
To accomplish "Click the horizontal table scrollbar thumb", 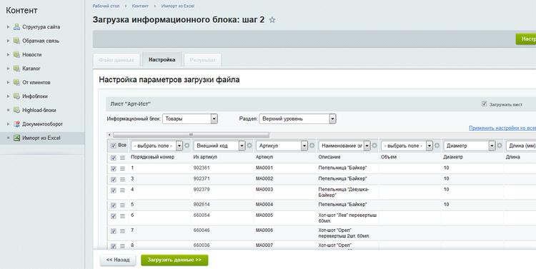I will (x=191, y=135).
